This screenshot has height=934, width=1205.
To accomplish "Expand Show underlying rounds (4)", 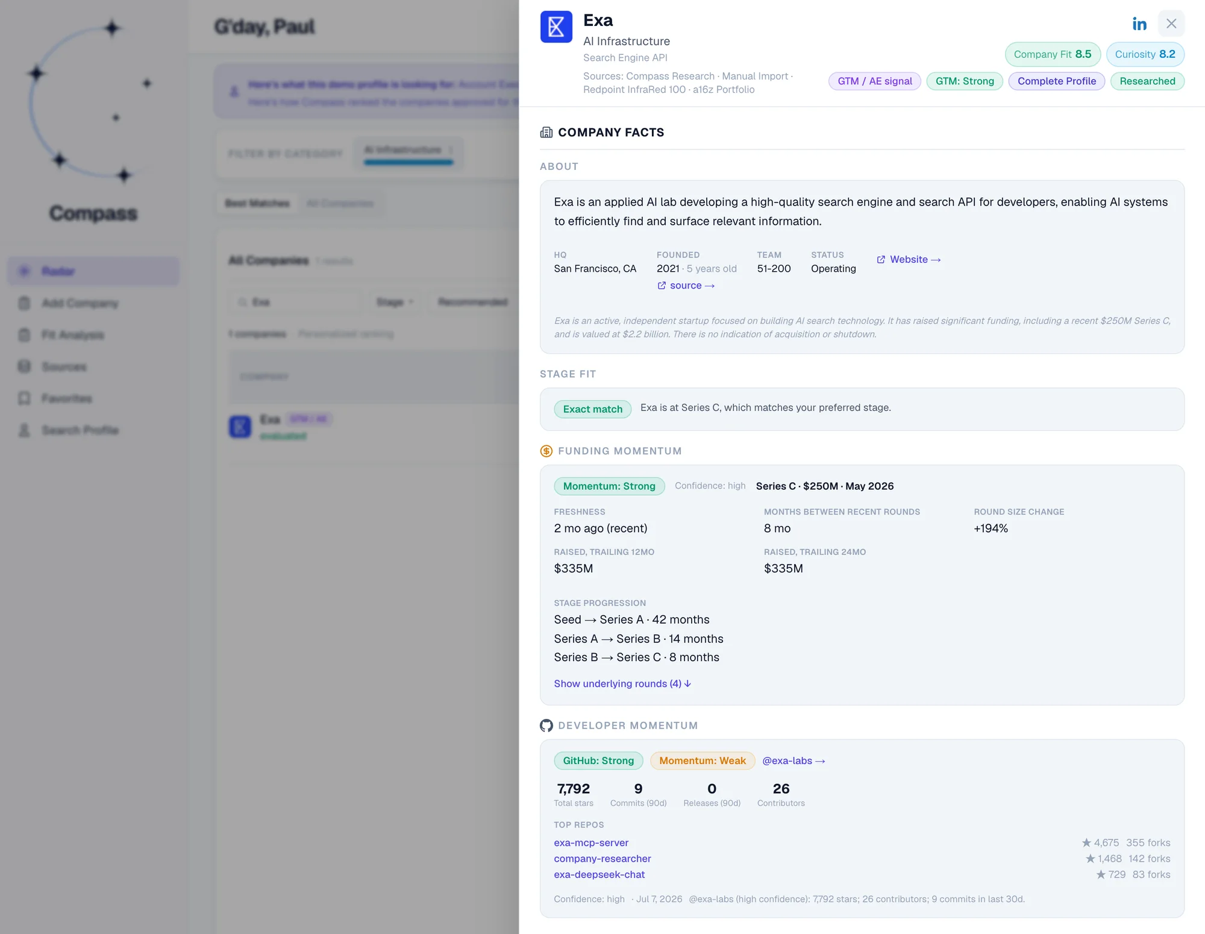I will click(622, 683).
